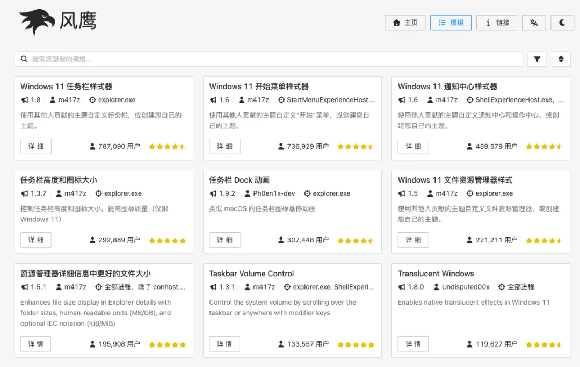
Task: Click users icon beside 307,448 用户
Action: (x=281, y=240)
